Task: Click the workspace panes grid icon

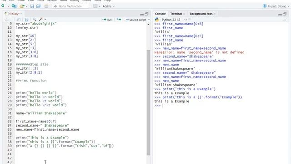Action: 95,6
